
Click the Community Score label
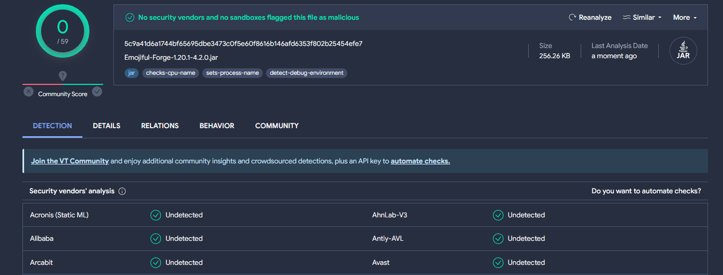63,95
